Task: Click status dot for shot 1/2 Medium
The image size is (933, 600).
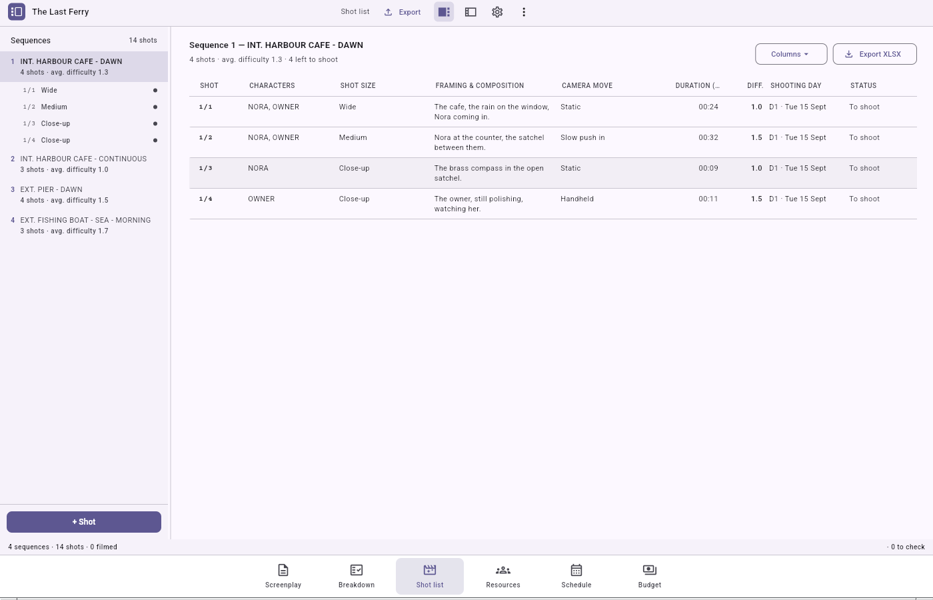Action: coord(155,107)
